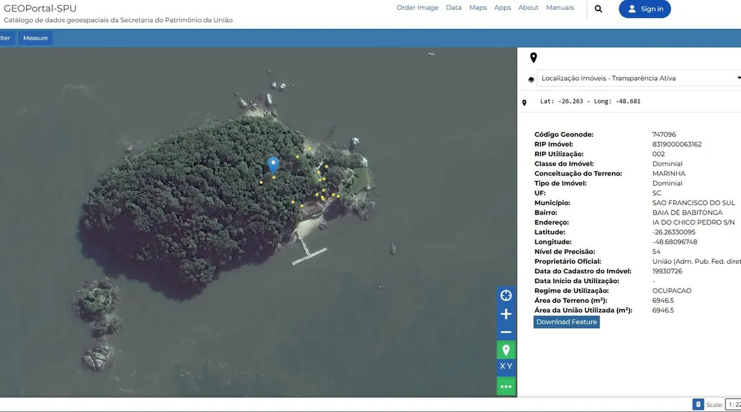The width and height of the screenshot is (741, 412).
Task: Click the Bairro value BAIA DE BABITONGA
Action: tap(687, 213)
